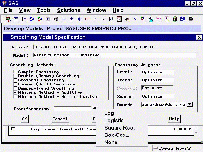
Task: Select Linear (Holt) Smoothing checkbox
Action: pyautogui.click(x=15, y=84)
